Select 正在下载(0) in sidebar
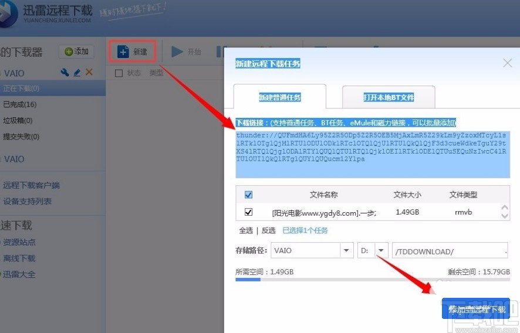520x333 pixels. tap(53, 89)
